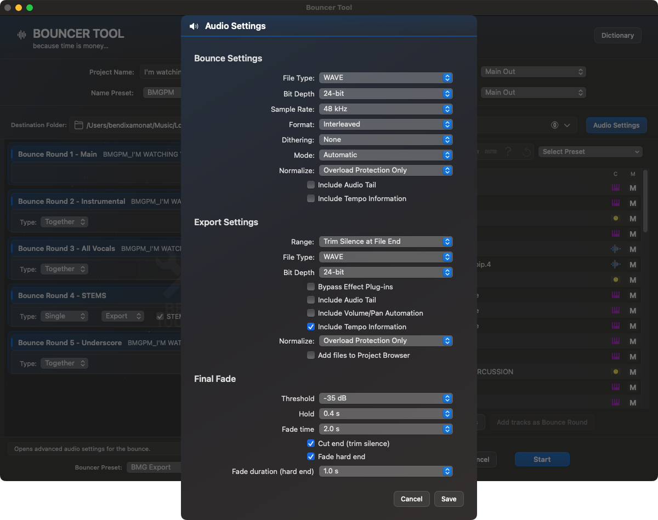Click the Dictionary button
The image size is (658, 520).
tap(617, 36)
